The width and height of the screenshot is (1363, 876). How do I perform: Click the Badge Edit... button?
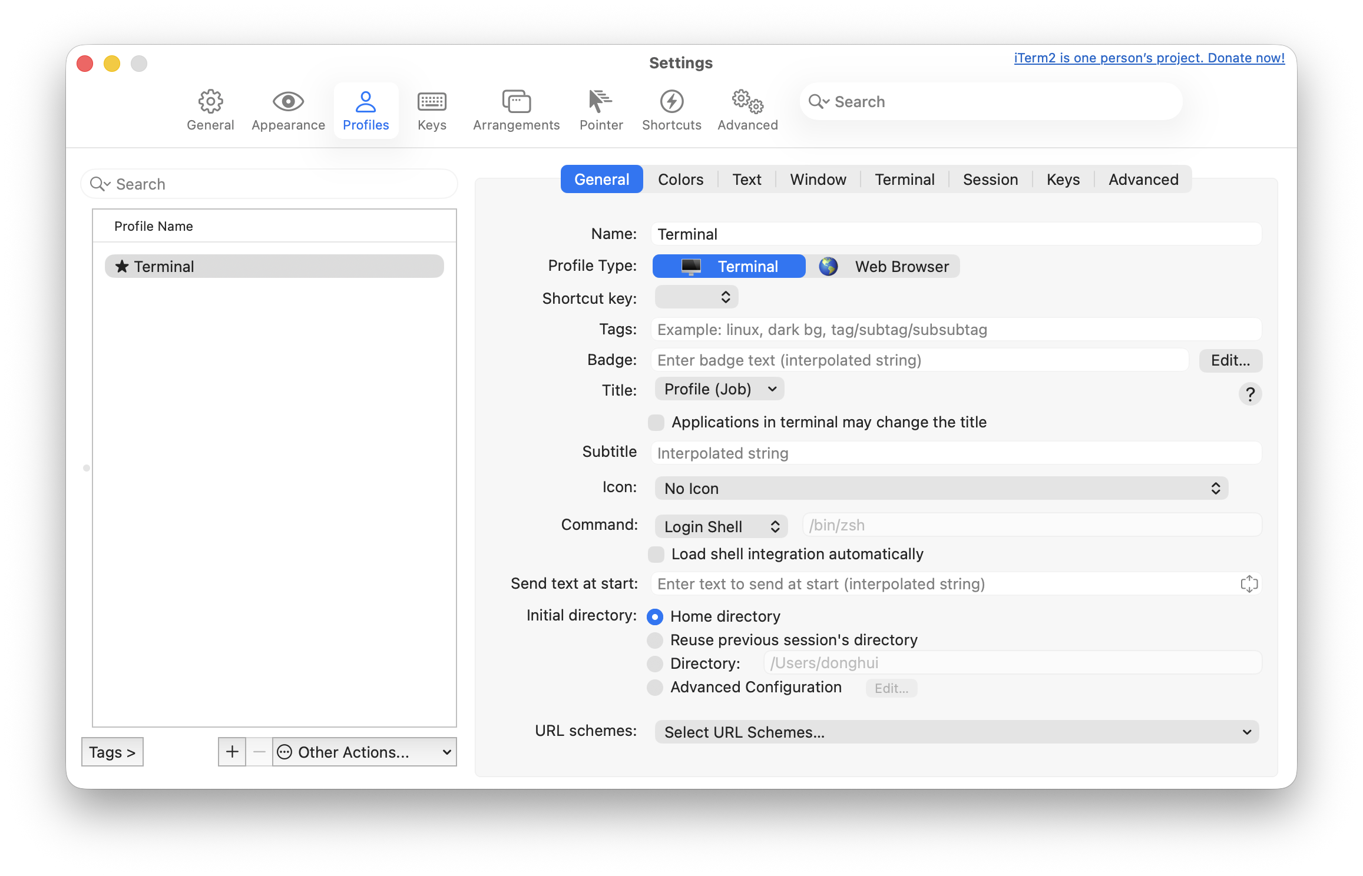(1230, 360)
